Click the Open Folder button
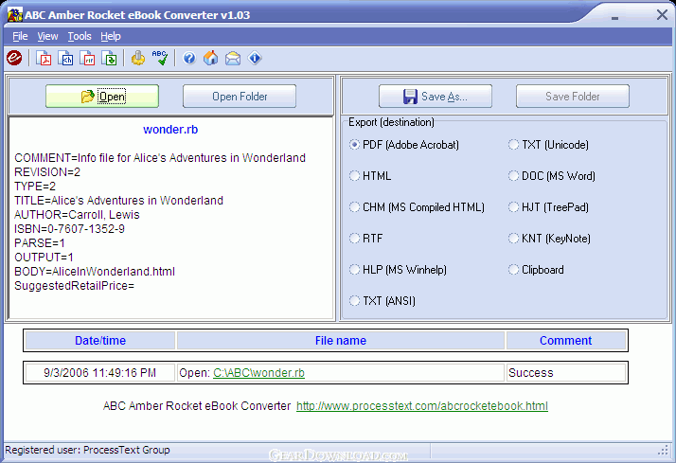The height and width of the screenshot is (463, 676). 240,97
